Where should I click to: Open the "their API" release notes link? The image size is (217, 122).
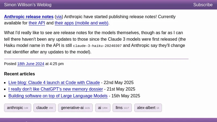(37, 23)
